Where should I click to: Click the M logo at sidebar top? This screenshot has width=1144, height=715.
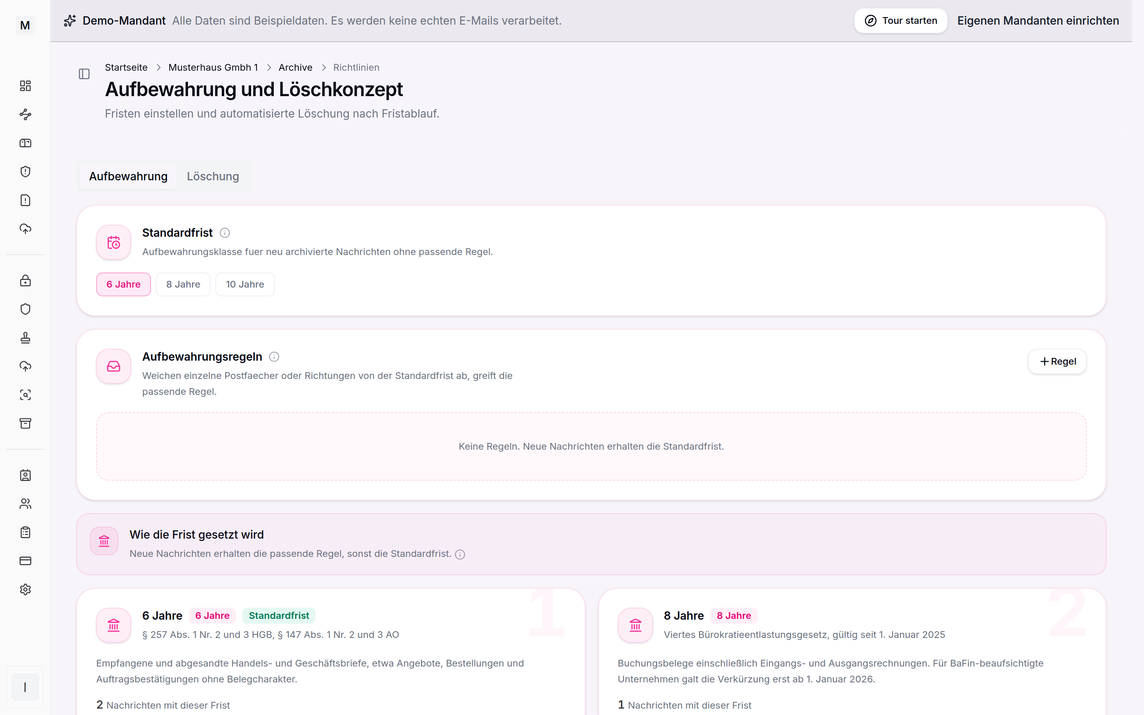[25, 25]
